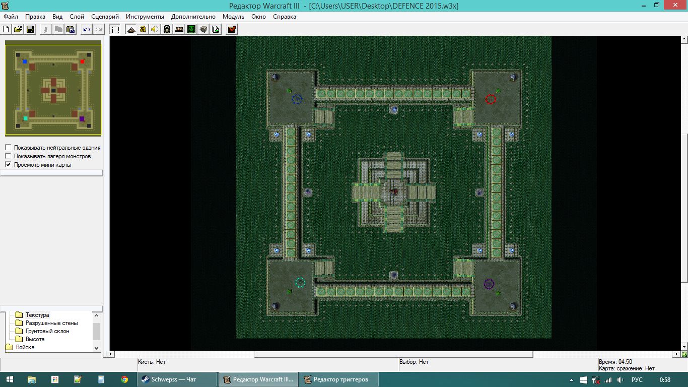This screenshot has height=387, width=688.
Task: Click the Cut scissors icon
Action: [46, 29]
